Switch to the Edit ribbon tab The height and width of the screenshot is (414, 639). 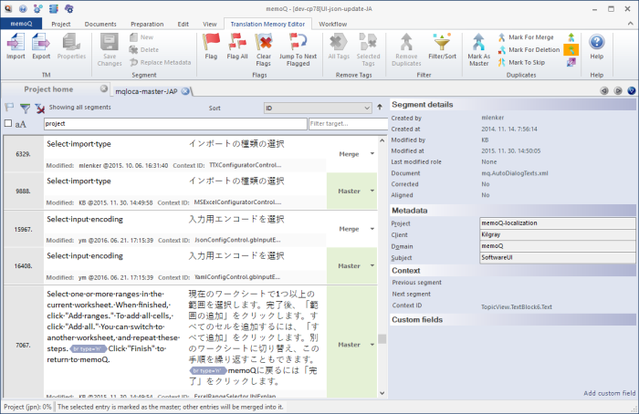click(x=183, y=24)
